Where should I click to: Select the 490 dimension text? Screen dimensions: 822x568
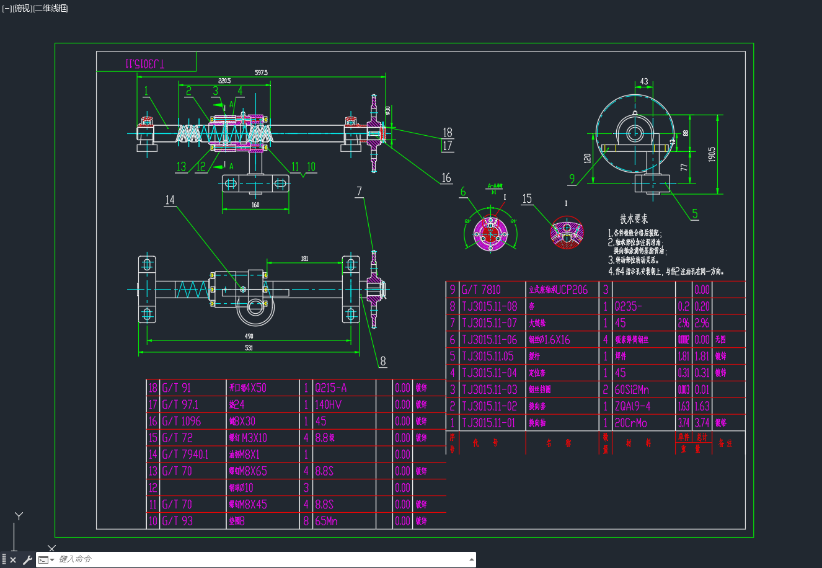(248, 336)
